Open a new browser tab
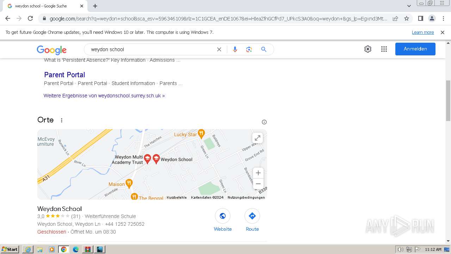The image size is (451, 254). click(95, 6)
